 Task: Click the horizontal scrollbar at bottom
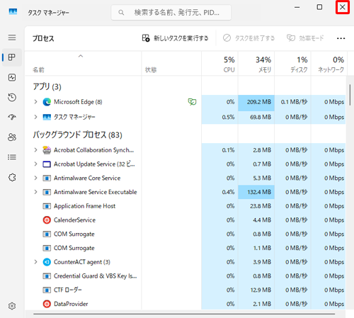pos(184,314)
